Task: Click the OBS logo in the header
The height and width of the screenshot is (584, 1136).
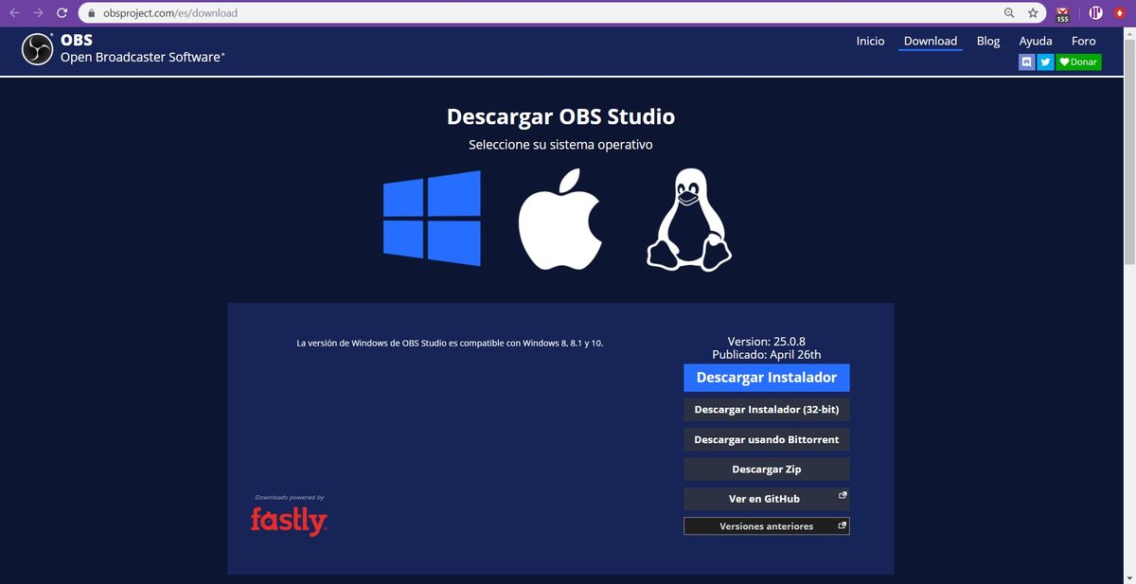Action: 38,49
